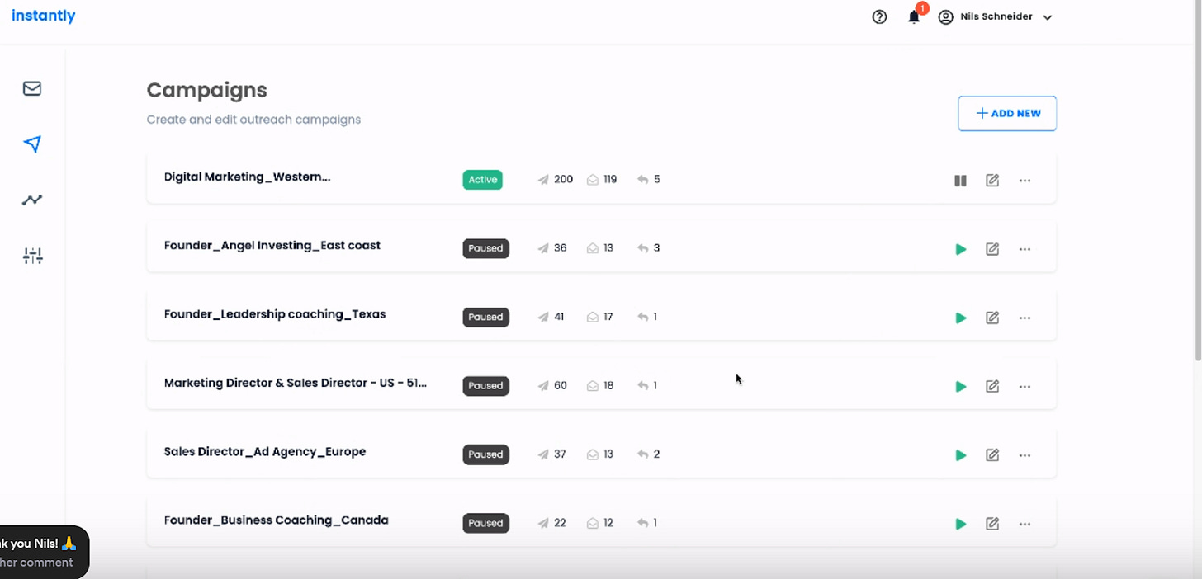Open the Sales Director_Ad Agency_Europe campaign name
Image resolution: width=1202 pixels, height=579 pixels.
[x=265, y=451]
